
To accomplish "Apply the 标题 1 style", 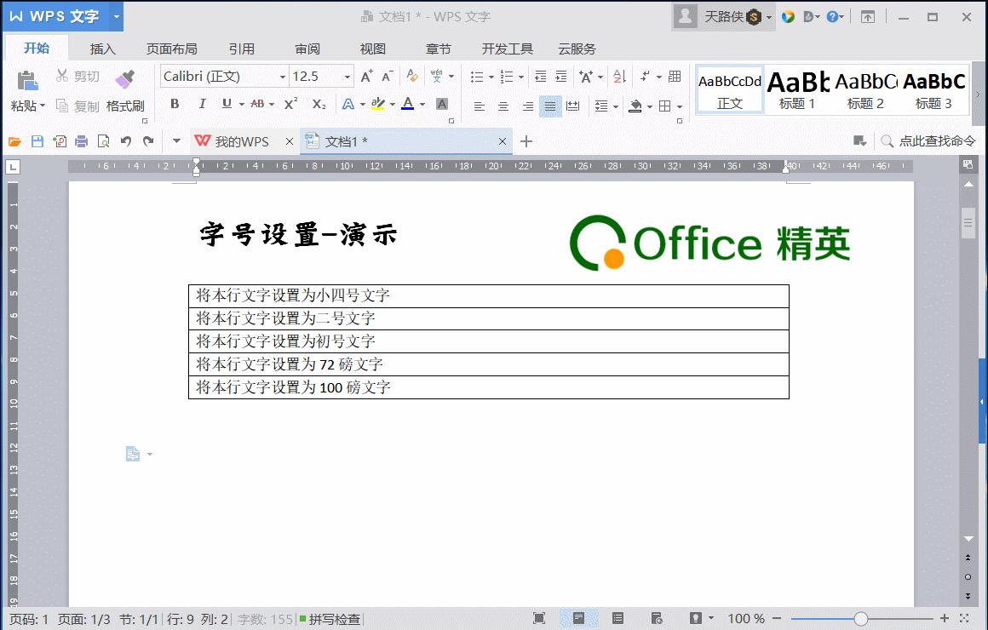I will click(798, 88).
